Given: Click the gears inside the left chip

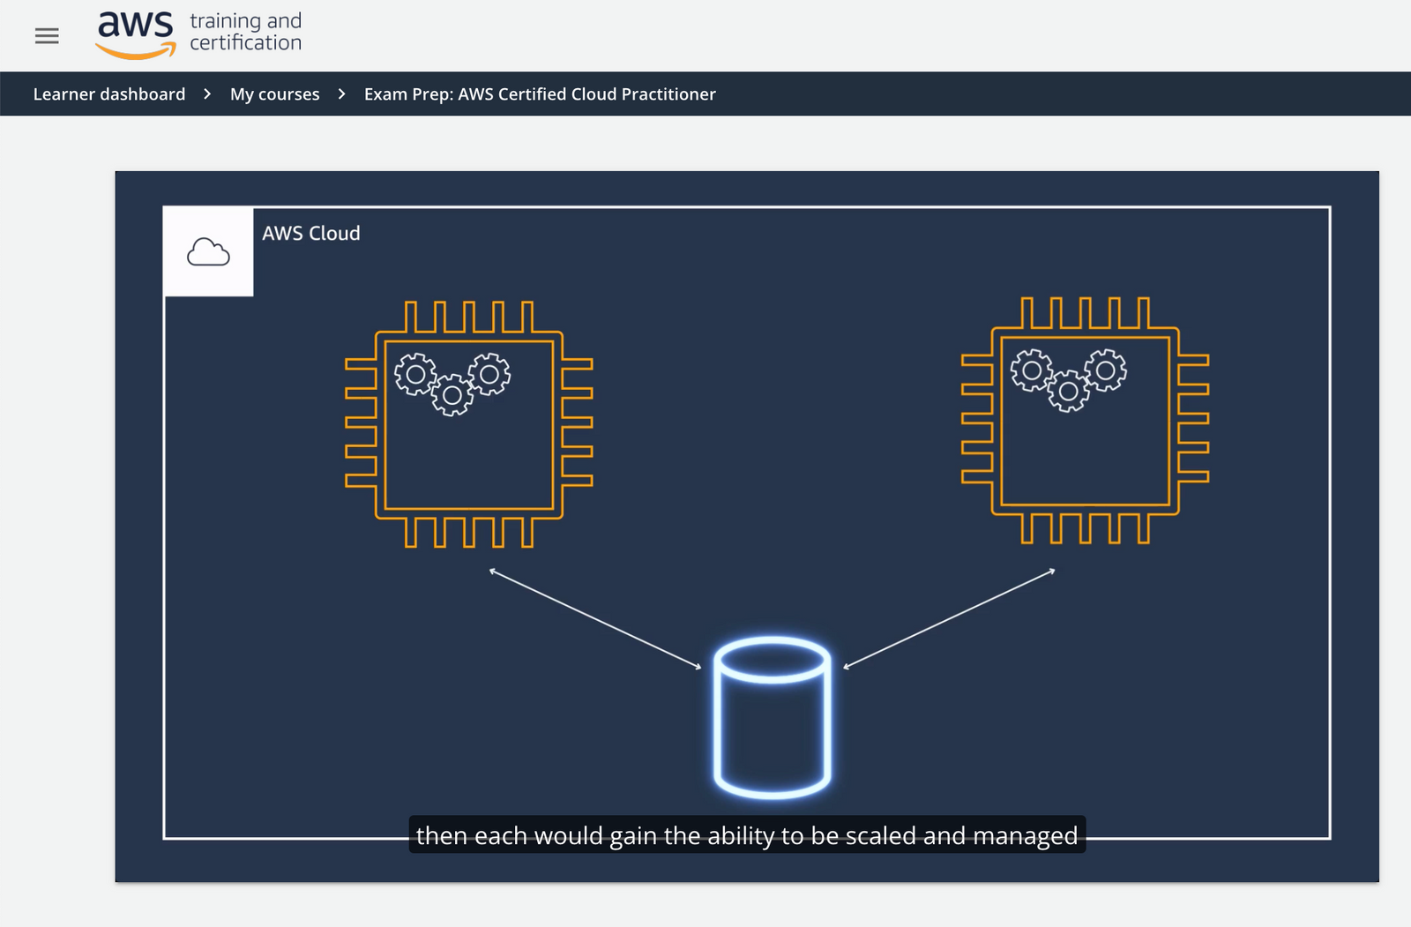Looking at the screenshot, I should pos(452,384).
